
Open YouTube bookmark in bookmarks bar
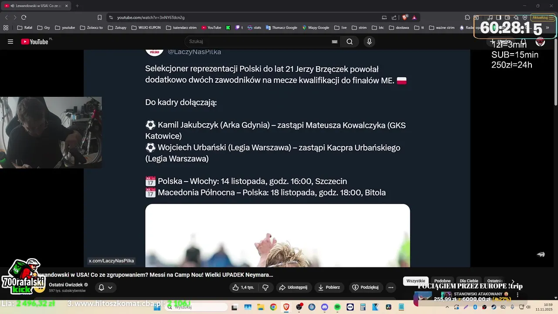click(x=211, y=27)
